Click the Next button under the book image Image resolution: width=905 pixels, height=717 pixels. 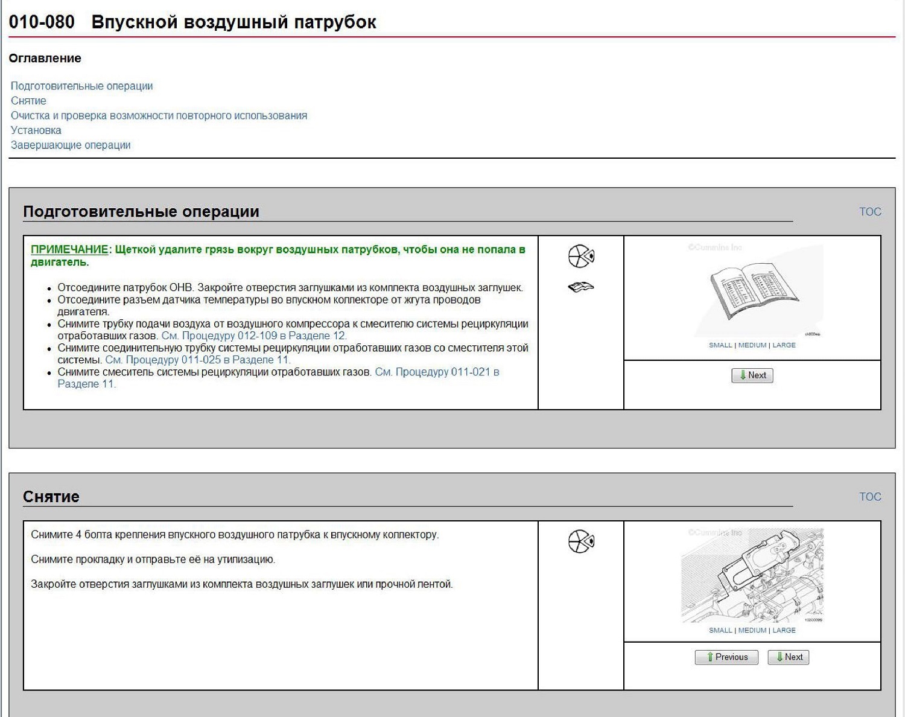click(752, 375)
